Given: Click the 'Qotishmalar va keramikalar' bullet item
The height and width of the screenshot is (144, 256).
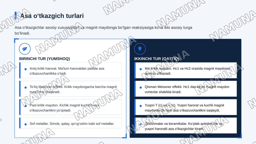Looking at the screenshot, I should [185, 126].
